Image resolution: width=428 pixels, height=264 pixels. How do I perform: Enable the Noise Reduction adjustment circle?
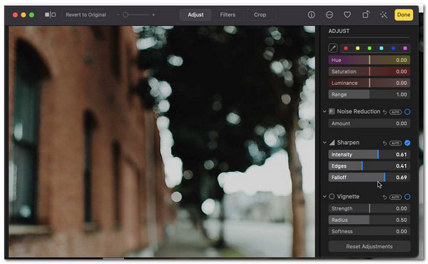407,111
